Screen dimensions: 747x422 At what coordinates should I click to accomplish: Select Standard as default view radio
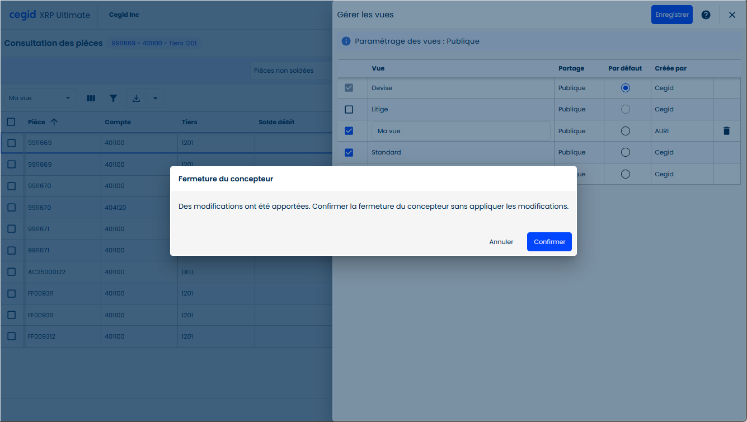coord(626,152)
